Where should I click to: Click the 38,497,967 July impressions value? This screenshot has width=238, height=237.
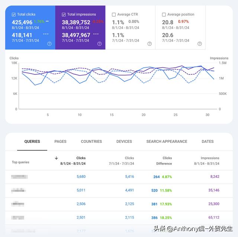tap(76, 35)
